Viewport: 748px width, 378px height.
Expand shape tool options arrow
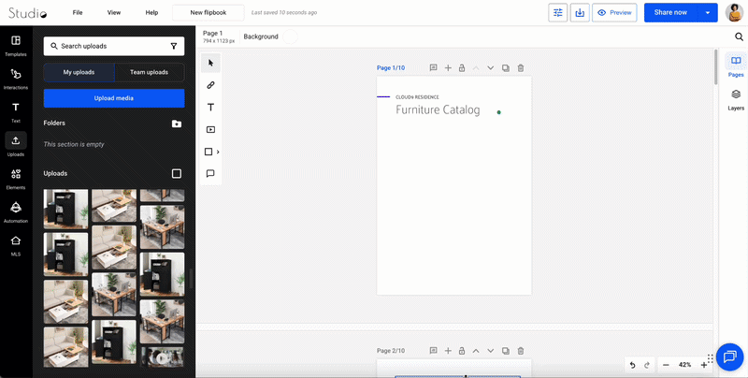point(218,152)
